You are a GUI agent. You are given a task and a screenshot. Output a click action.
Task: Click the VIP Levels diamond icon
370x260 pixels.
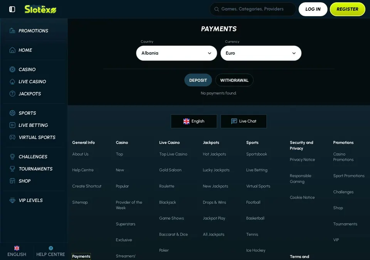point(12,200)
